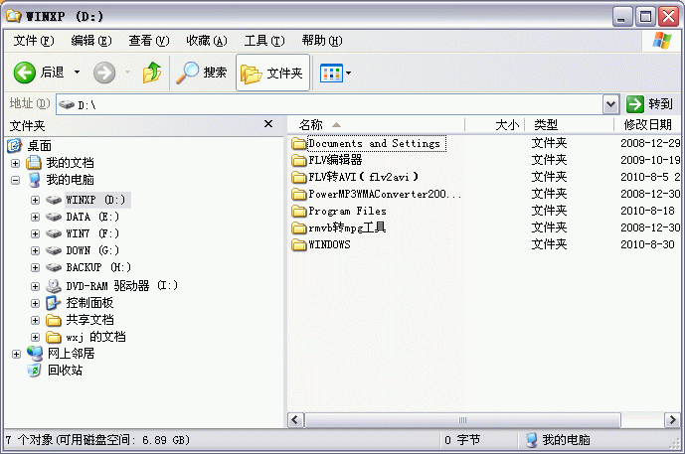Click the horizontal scrollbar right arrow
Viewport: 685px width, 454px height.
tap(672, 420)
